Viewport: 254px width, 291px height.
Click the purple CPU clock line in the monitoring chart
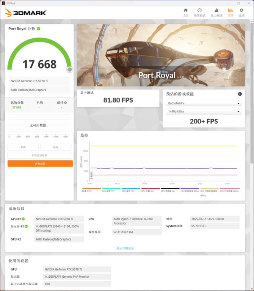pos(164,169)
